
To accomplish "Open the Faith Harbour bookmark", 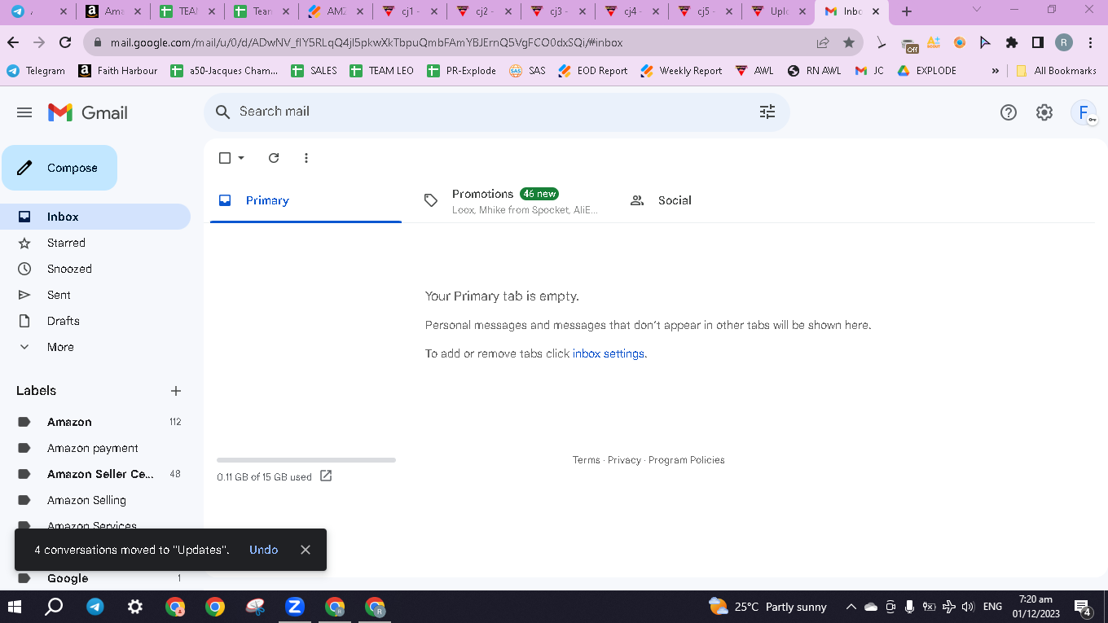I will coord(118,71).
